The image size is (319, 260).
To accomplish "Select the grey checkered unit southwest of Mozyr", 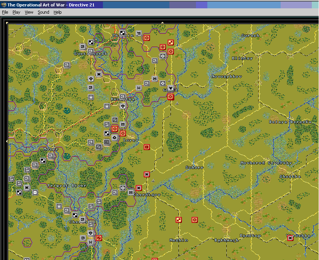I will point(43,161).
